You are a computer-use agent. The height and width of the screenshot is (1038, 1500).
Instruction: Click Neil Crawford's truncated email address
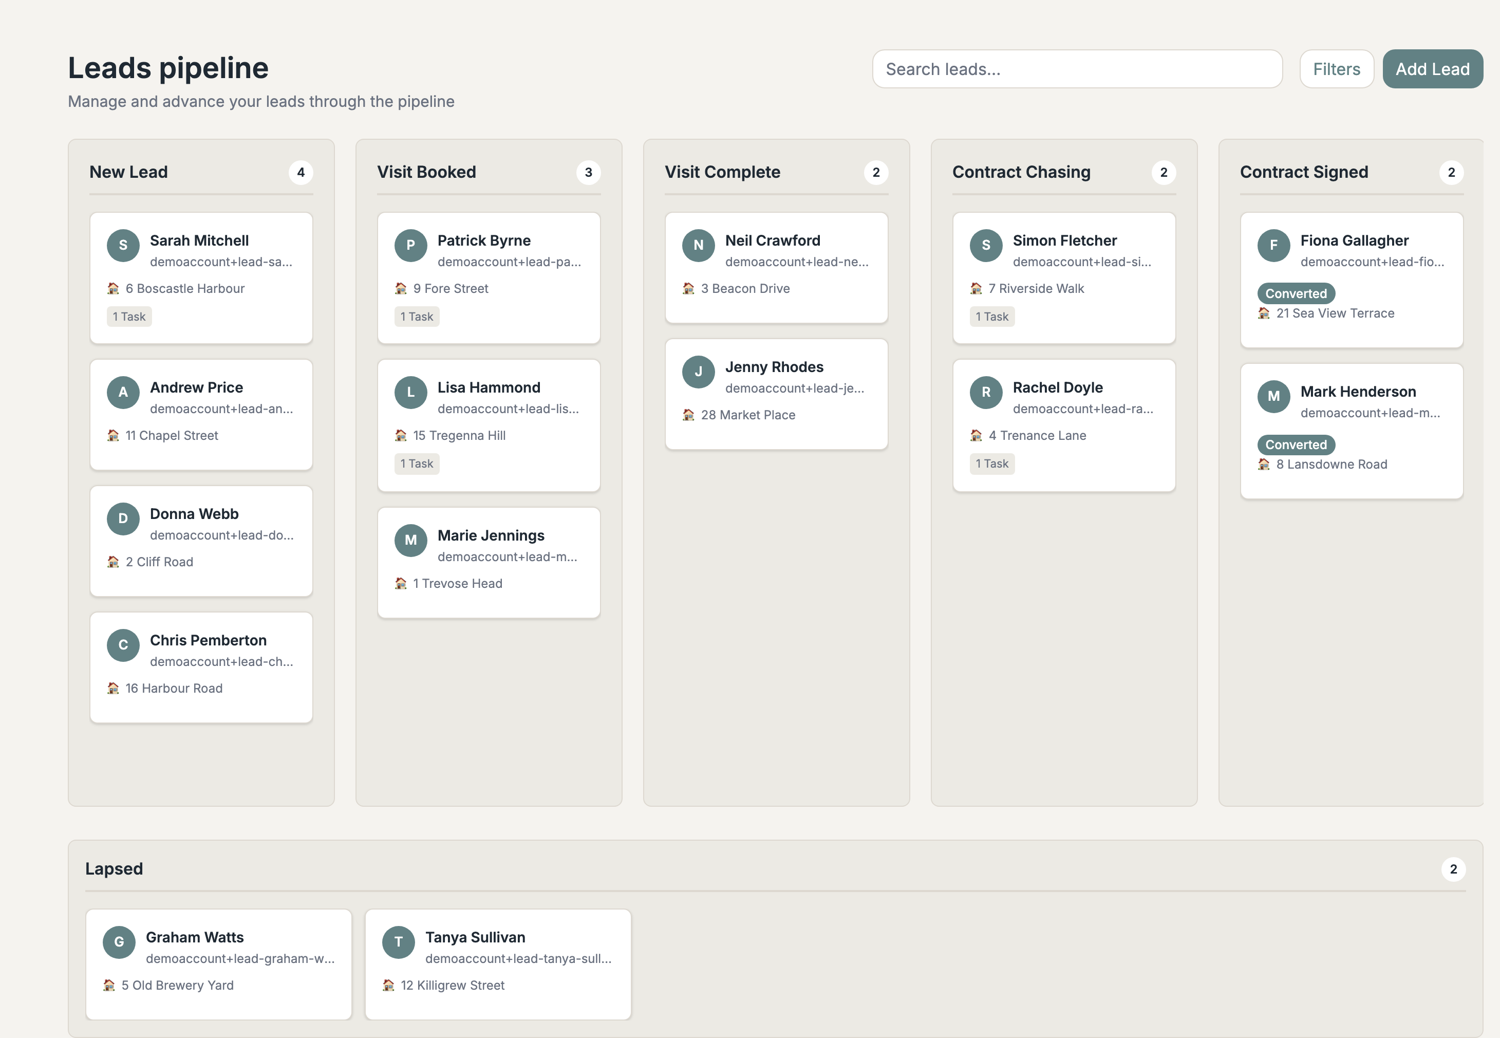tap(797, 262)
